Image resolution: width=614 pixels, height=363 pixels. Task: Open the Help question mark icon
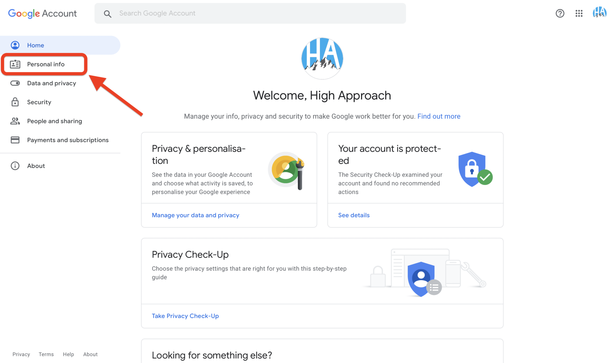560,13
